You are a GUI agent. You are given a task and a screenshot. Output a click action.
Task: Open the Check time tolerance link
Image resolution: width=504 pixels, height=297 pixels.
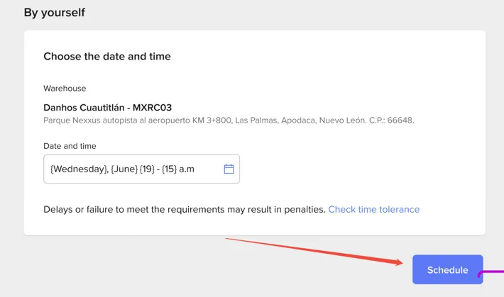[x=373, y=209]
